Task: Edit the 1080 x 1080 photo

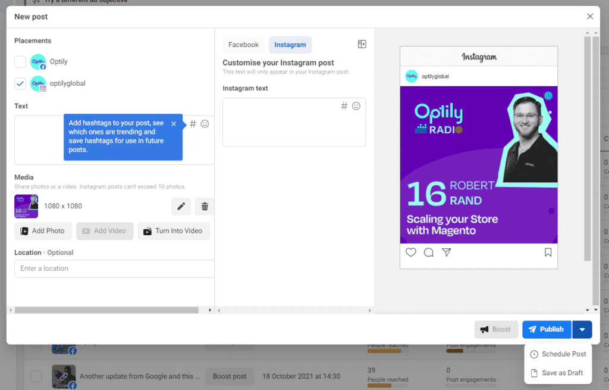Action: (181, 206)
